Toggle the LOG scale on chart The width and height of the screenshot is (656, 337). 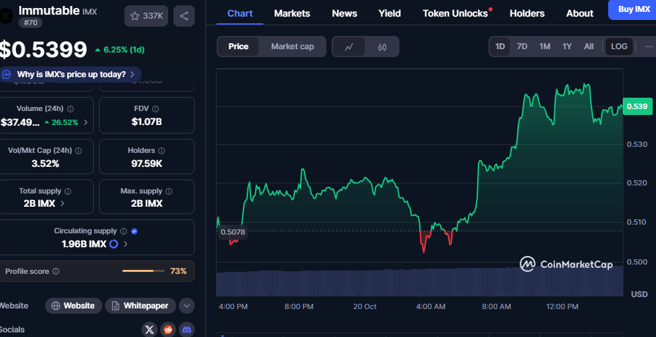(x=619, y=47)
